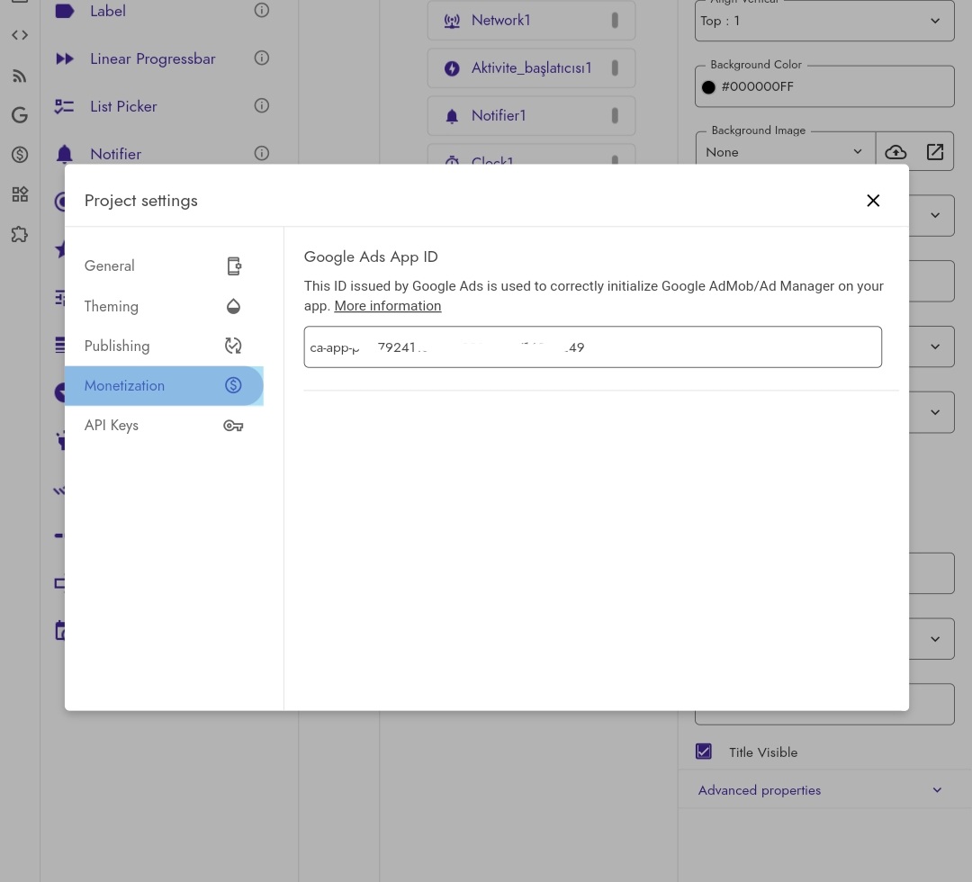Screen dimensions: 972x882
Task: Click the Aktivite_başlatıcısı1 lightning icon
Action: (452, 68)
